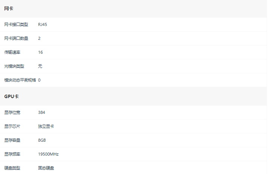Select the 显存频率 label

click(12, 154)
